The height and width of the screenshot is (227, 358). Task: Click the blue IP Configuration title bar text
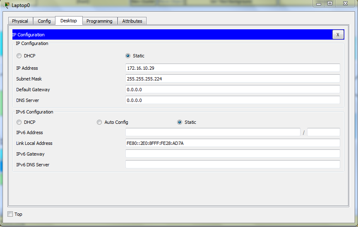click(28, 35)
